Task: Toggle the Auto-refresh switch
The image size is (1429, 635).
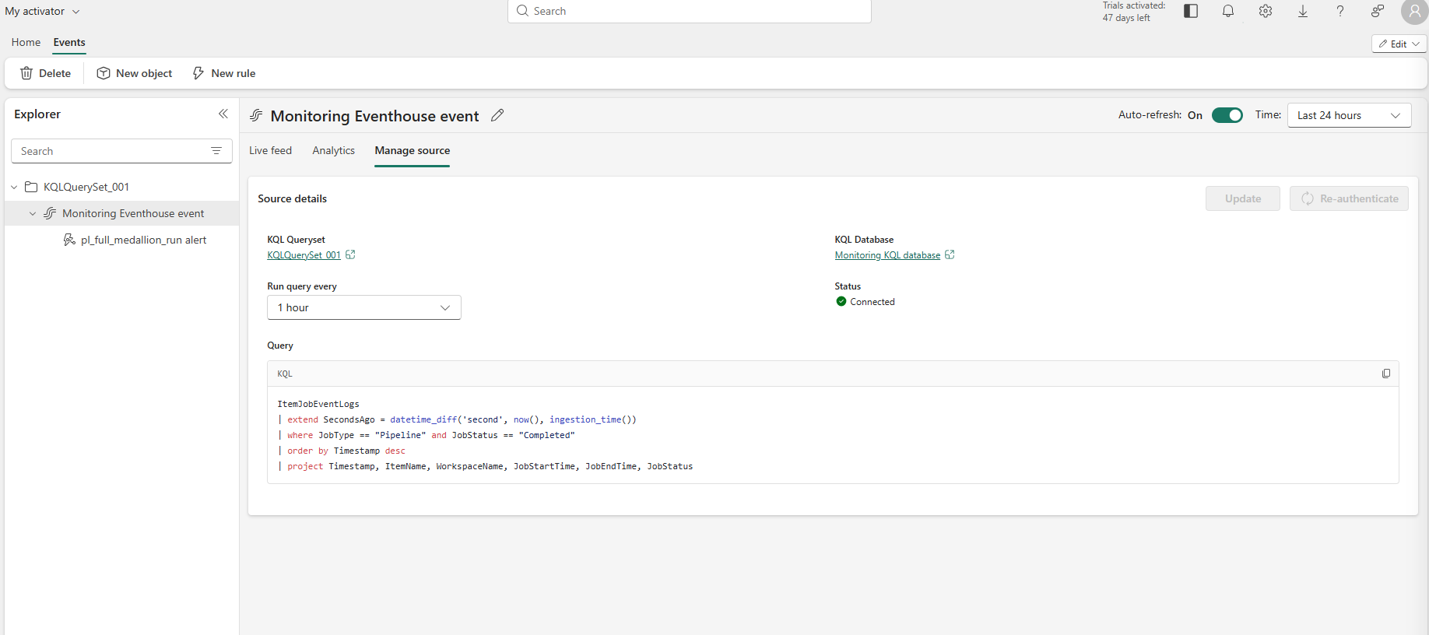Action: (1227, 115)
